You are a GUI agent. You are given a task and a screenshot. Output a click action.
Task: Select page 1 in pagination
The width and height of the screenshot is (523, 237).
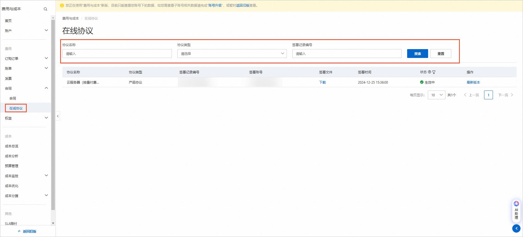pyautogui.click(x=489, y=95)
